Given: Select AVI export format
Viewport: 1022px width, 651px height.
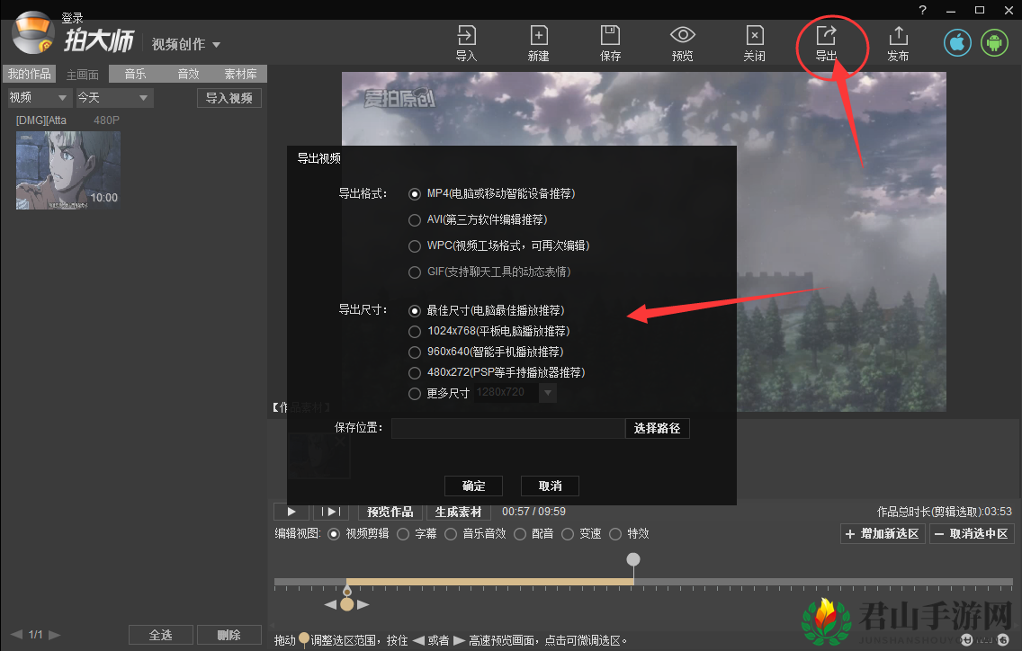Looking at the screenshot, I should [415, 220].
